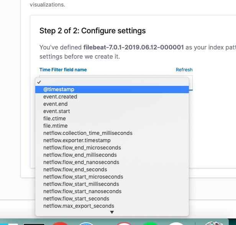Choose netflow.flow_end_seconds option
The image size is (236, 225).
click(x=112, y=169)
